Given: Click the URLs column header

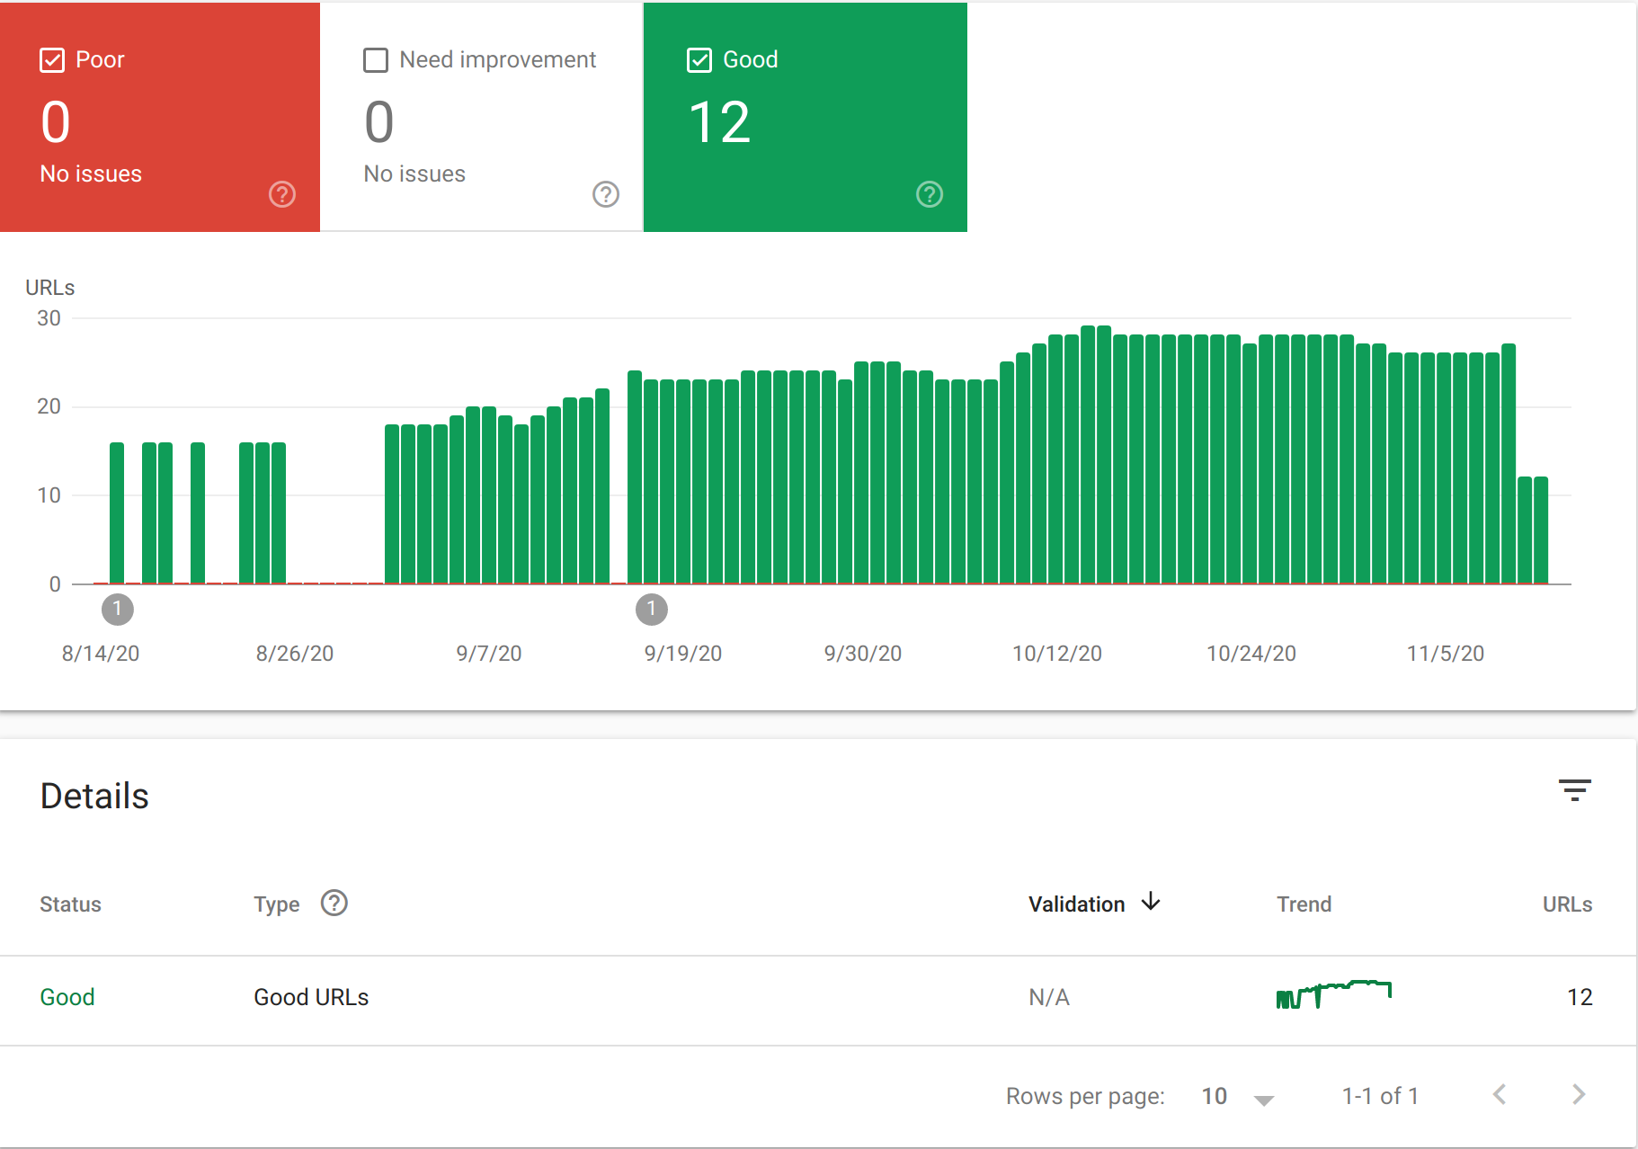Looking at the screenshot, I should click(x=1567, y=904).
